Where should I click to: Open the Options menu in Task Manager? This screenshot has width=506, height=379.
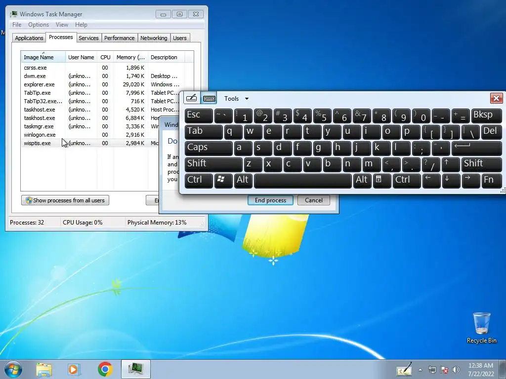click(x=39, y=25)
